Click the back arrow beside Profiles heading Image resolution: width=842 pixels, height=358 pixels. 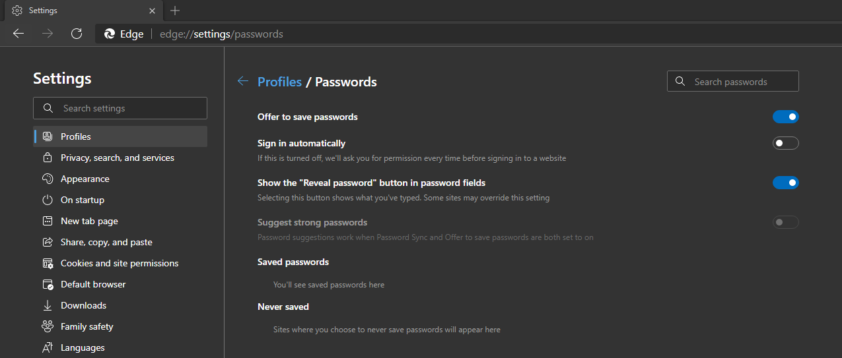point(243,81)
